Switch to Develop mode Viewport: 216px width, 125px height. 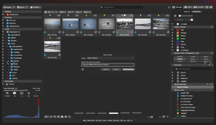[199, 7]
